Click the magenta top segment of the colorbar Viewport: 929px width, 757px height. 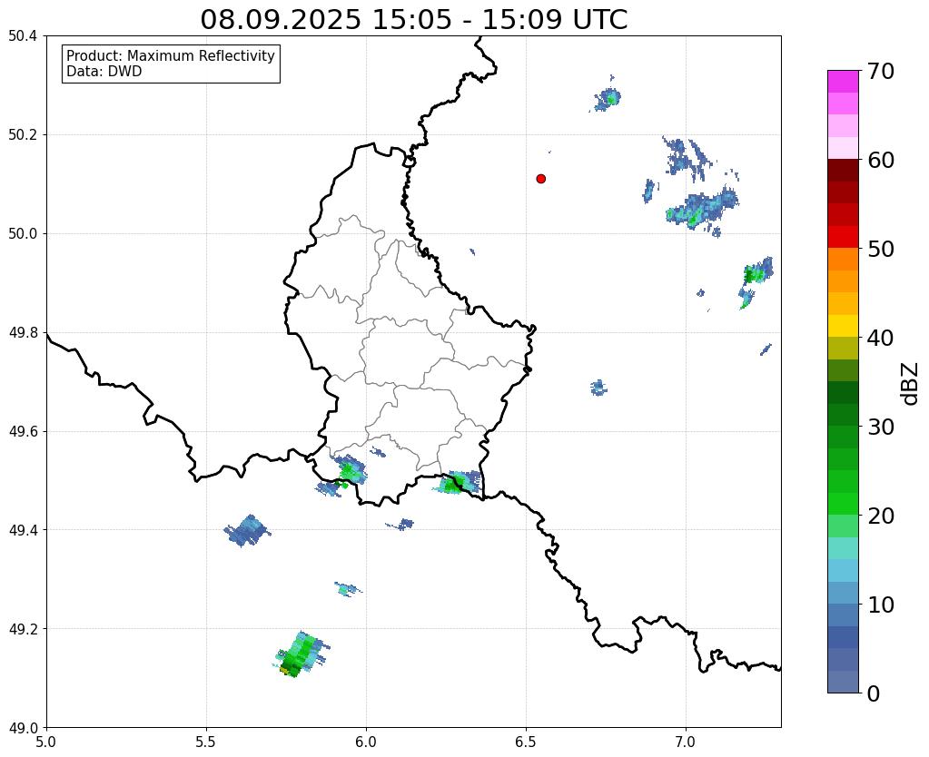click(x=843, y=82)
